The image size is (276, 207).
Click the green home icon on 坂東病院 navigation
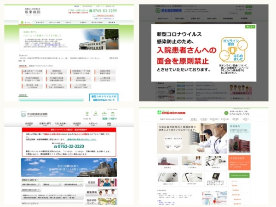click(x=22, y=23)
